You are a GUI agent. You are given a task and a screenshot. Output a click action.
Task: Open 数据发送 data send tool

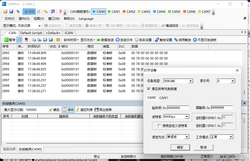point(105,40)
